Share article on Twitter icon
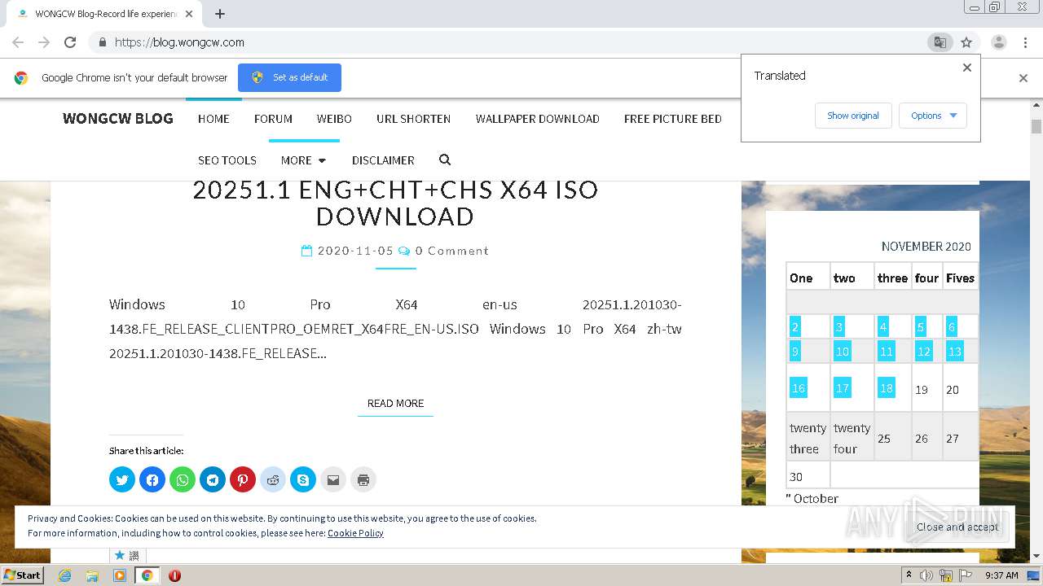The width and height of the screenshot is (1043, 586). coord(122,479)
